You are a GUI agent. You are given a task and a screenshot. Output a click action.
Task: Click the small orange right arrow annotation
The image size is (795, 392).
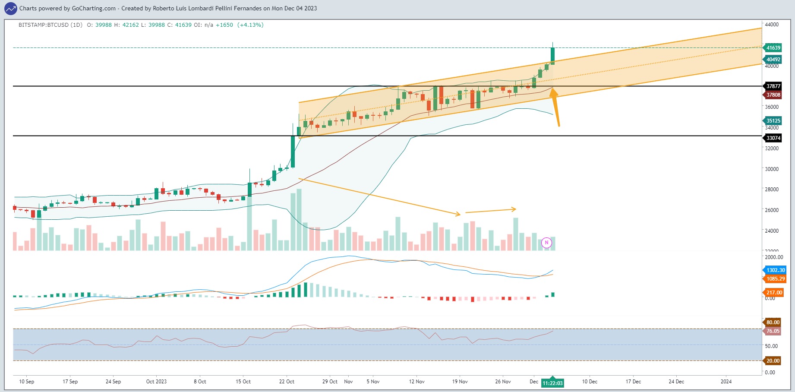click(x=491, y=210)
